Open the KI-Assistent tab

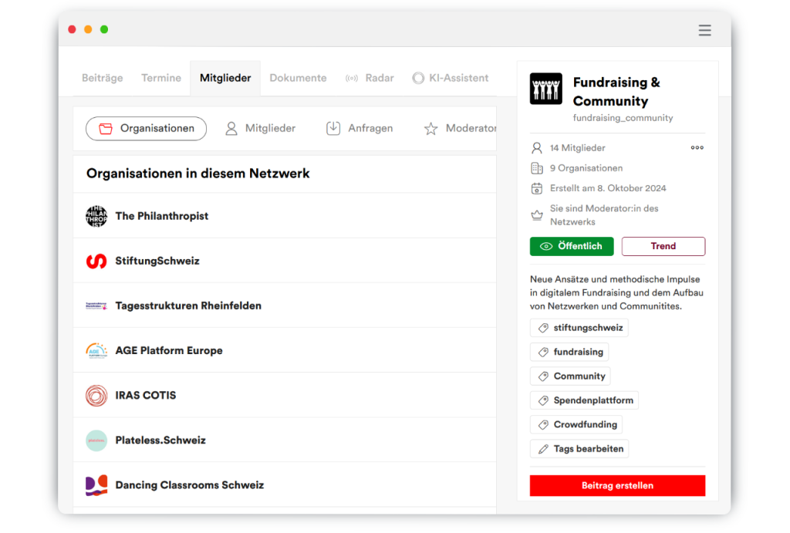(x=451, y=78)
